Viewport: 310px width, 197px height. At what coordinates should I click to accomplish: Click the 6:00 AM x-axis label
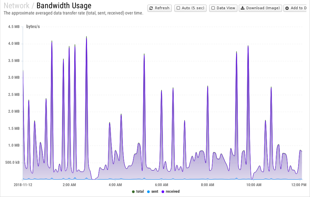click(162, 185)
